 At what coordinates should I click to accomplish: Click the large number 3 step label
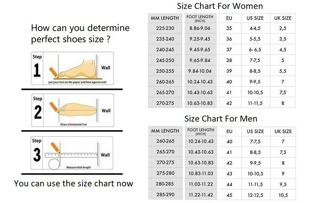tap(37, 155)
